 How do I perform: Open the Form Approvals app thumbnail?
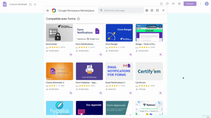[119, 108]
